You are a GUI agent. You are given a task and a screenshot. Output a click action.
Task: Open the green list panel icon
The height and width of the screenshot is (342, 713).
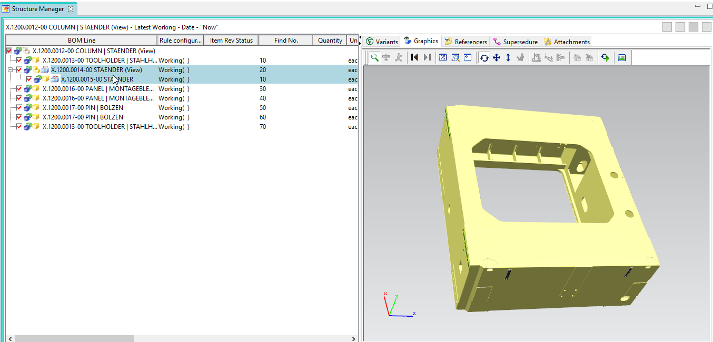[622, 58]
